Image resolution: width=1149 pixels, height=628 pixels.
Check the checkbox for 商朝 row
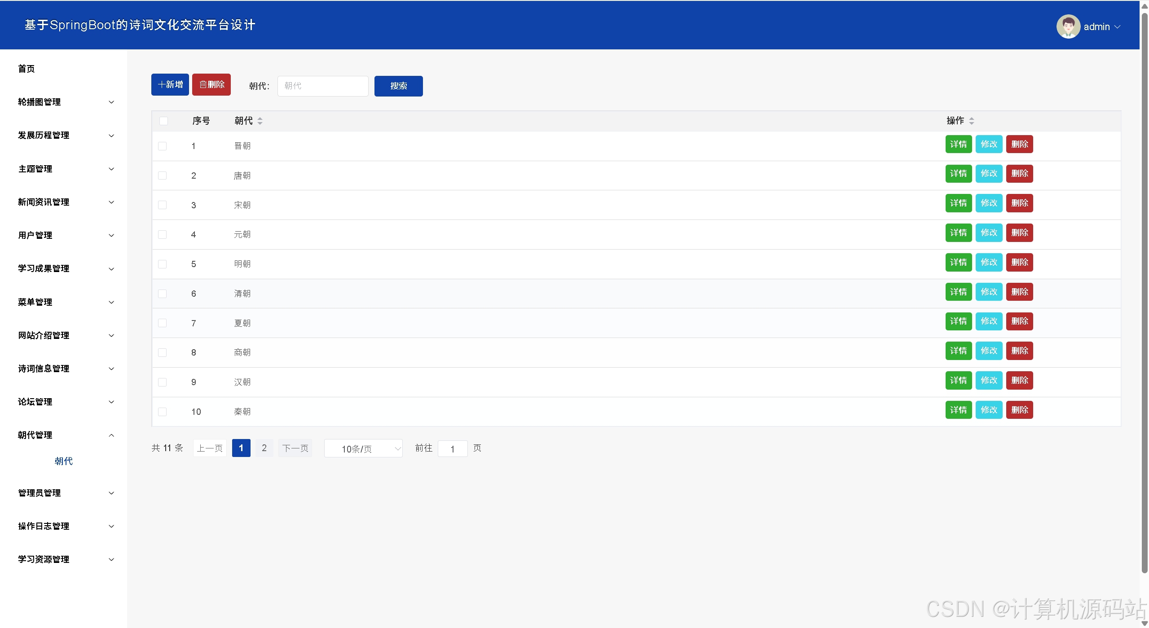[x=163, y=352]
